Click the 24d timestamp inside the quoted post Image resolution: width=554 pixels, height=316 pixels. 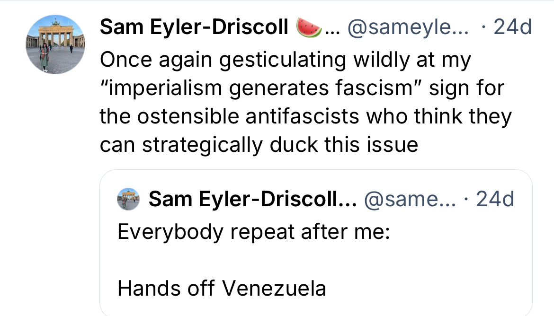click(495, 200)
